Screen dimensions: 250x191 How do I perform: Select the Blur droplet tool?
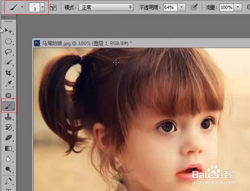coord(8,159)
